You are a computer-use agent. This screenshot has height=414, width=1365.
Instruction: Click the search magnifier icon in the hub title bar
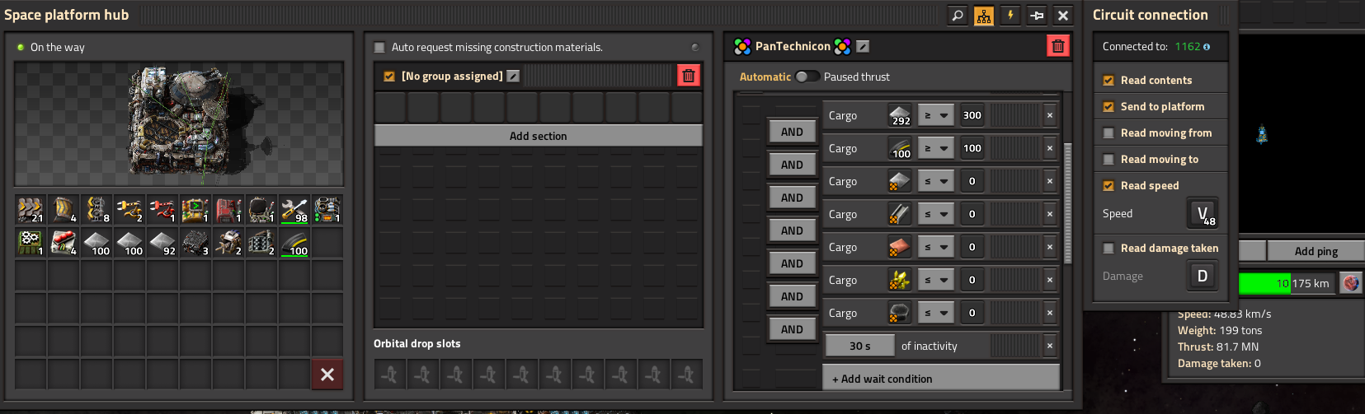click(957, 16)
